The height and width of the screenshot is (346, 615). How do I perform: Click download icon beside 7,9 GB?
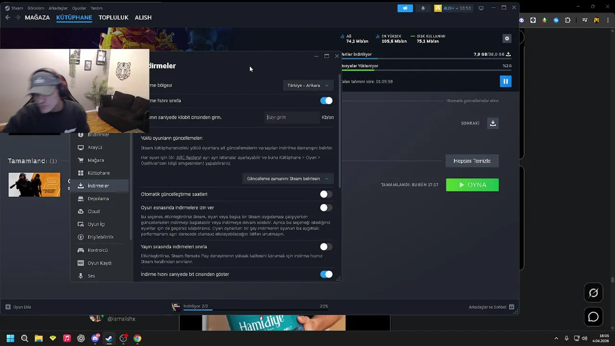click(508, 54)
